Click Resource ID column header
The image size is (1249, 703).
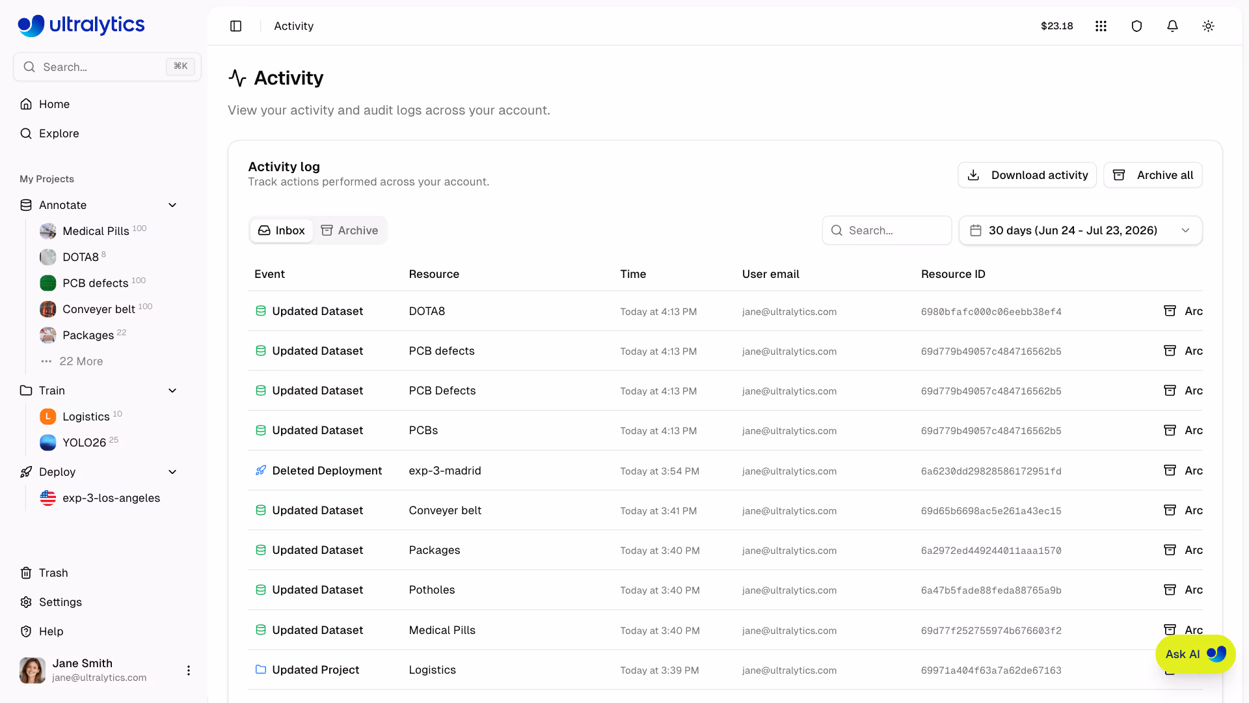953,274
